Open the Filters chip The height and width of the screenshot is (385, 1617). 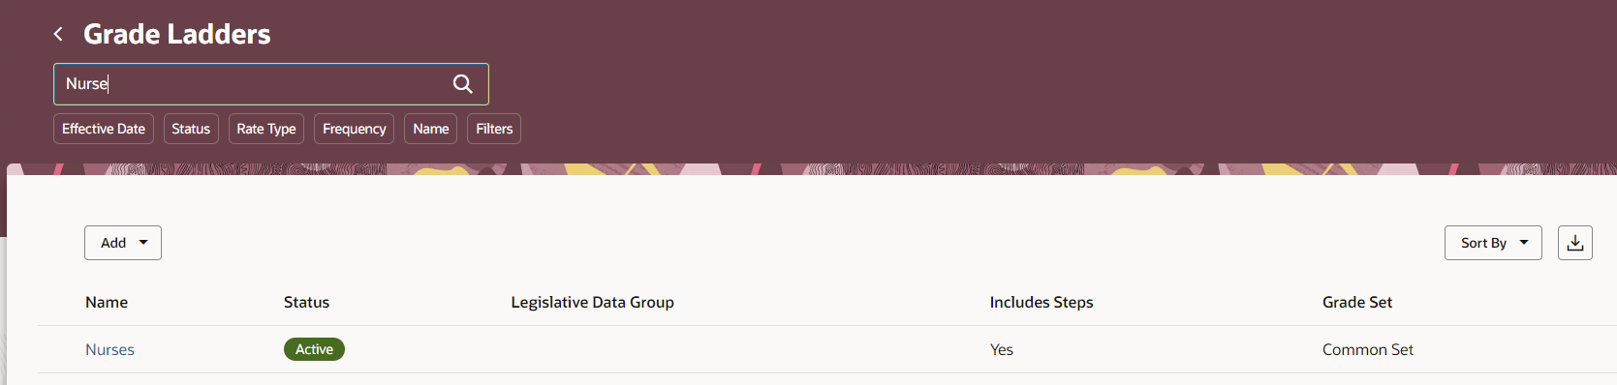coord(494,129)
